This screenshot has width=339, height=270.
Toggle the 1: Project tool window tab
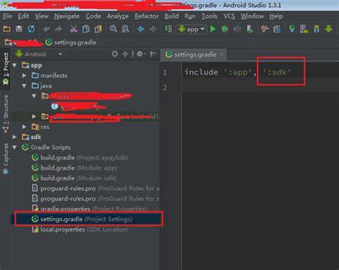(5, 69)
